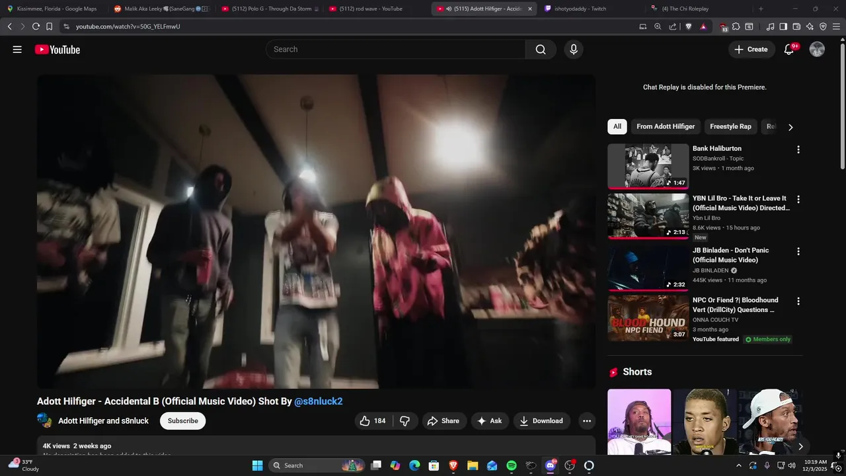Select the Freestyle Rap chip

pos(730,126)
